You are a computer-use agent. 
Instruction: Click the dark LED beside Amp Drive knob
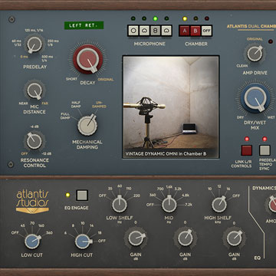pos(271,41)
